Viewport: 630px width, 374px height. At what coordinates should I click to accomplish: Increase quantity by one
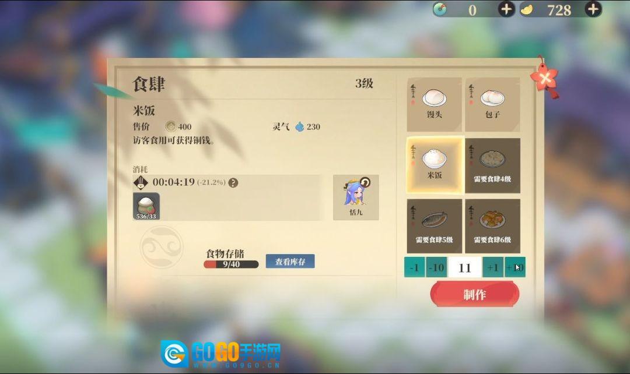click(x=493, y=267)
